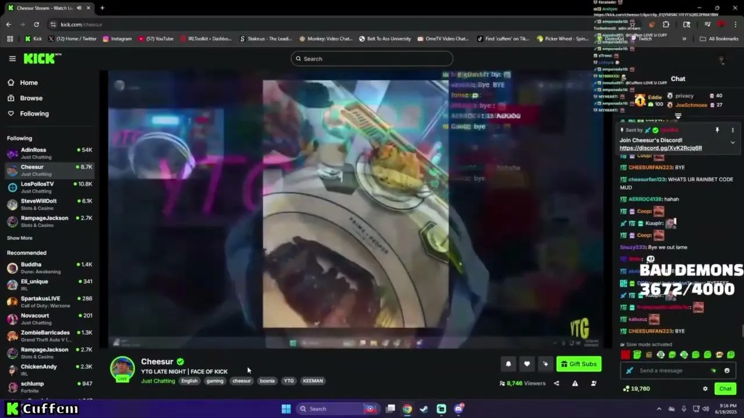Image resolution: width=744 pixels, height=418 pixels.
Task: Report the stream using the warning icon
Action: 575,383
